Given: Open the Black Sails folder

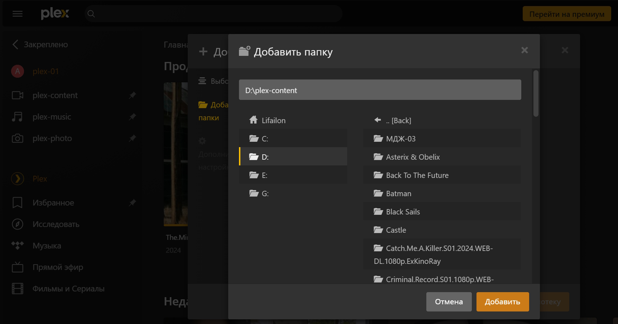Looking at the screenshot, I should tap(442, 212).
